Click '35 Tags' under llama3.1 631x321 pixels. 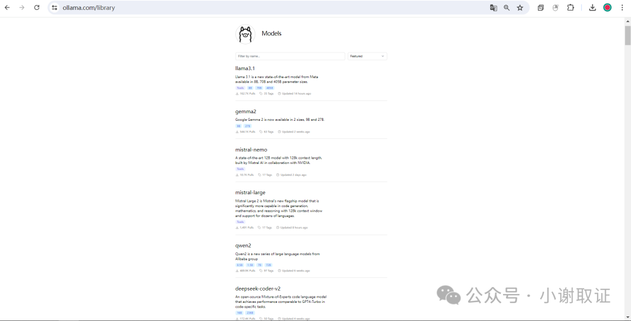coord(267,93)
